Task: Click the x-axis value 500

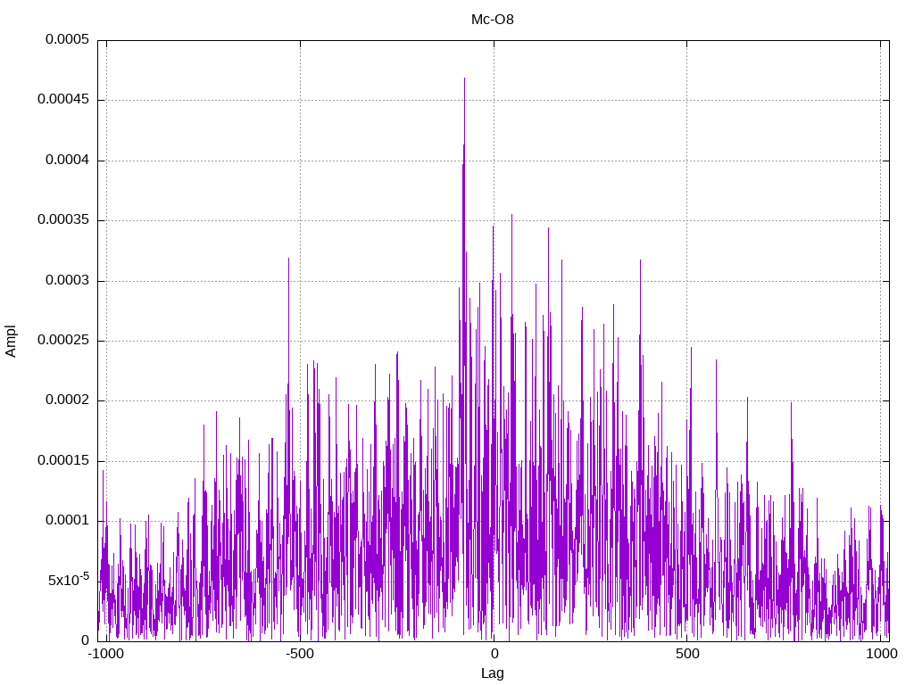Action: coord(687,654)
